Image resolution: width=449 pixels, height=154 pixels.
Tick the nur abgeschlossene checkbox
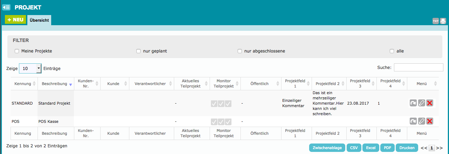pos(240,51)
